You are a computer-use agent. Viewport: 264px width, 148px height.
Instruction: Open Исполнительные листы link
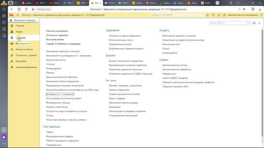[x=121, y=40]
